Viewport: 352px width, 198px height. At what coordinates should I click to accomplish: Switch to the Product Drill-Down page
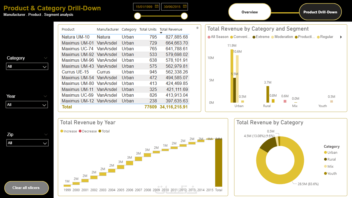(320, 12)
